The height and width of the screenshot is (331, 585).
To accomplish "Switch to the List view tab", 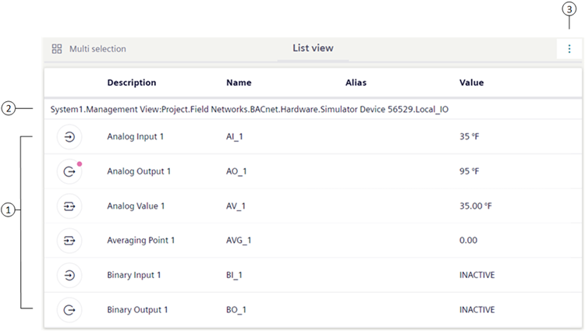I will (x=313, y=48).
